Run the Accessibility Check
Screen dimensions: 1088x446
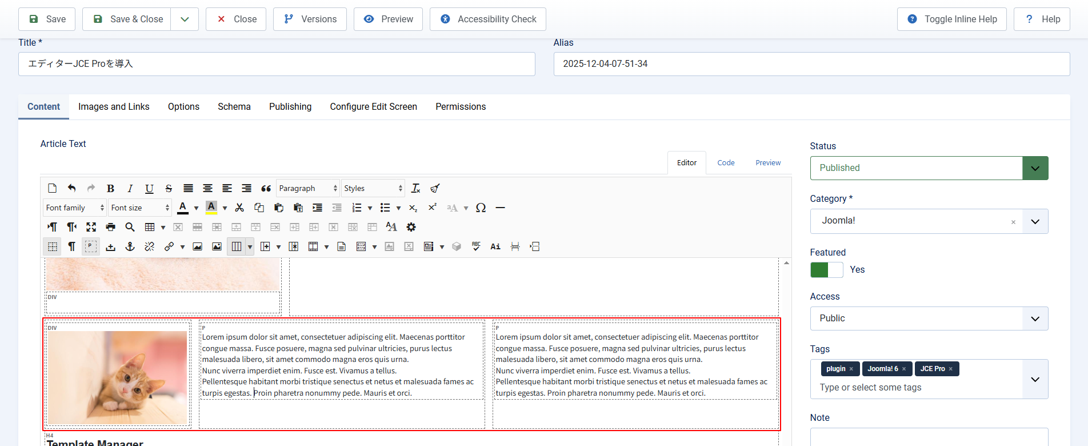pyautogui.click(x=488, y=19)
